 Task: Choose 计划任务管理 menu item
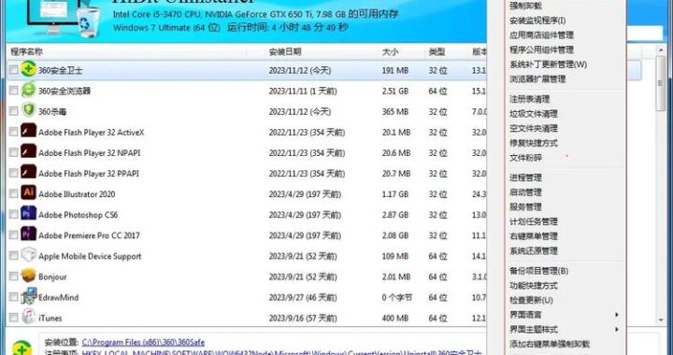coord(534,221)
